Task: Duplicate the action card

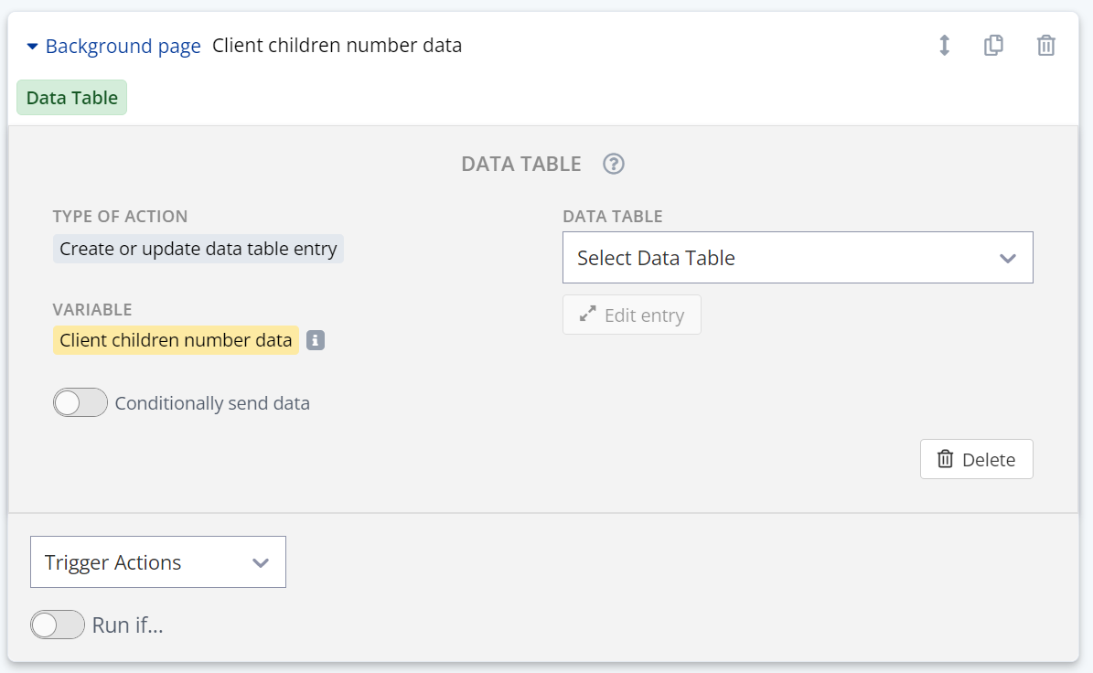Action: 993,45
